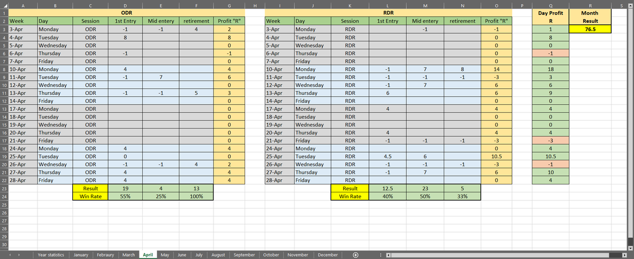This screenshot has height=259, width=634.
Task: Select ODR win rate 55% cell
Action: [x=125, y=196]
